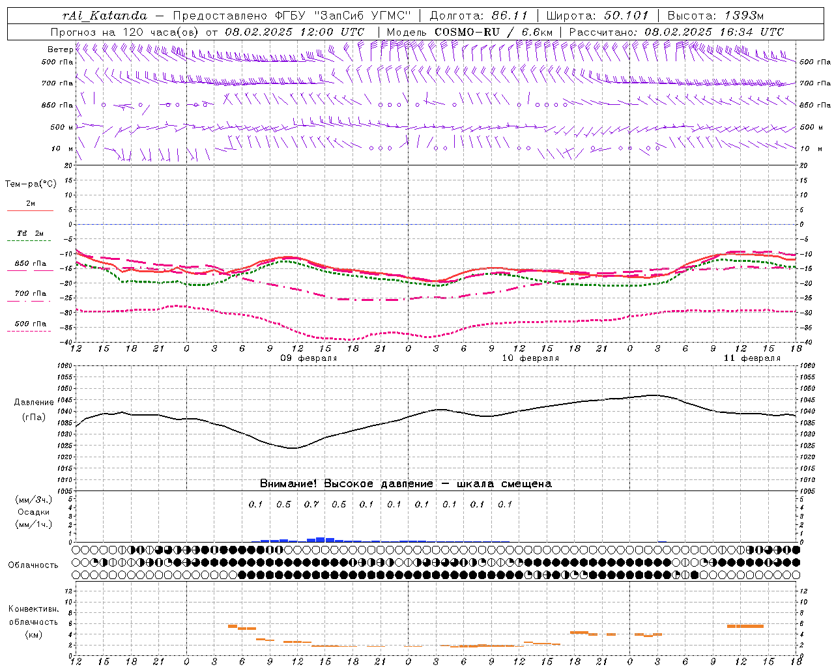
Task: Click the Облачность row label
Action: tap(33, 565)
